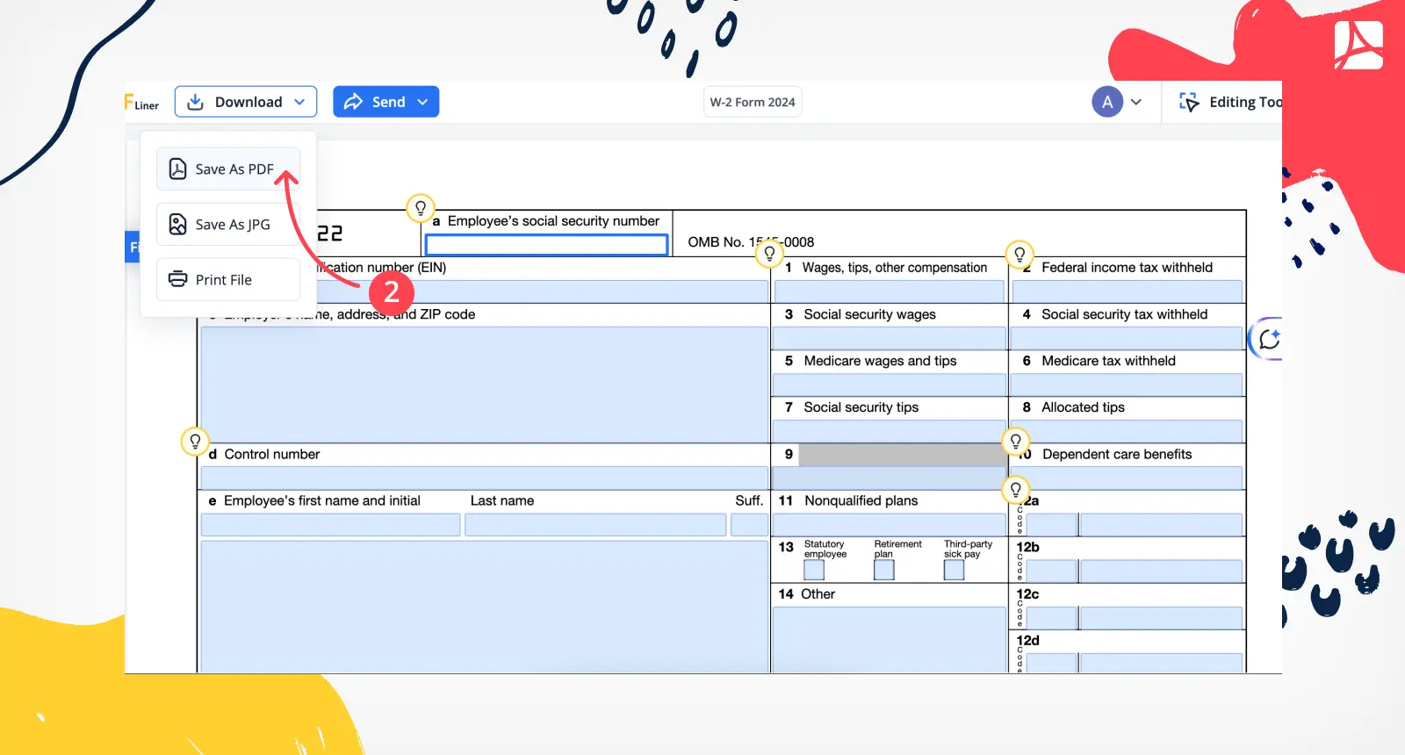Choose Print File from menu
This screenshot has width=1405, height=755.
click(228, 279)
